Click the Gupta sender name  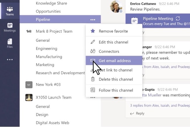(x=149, y=89)
